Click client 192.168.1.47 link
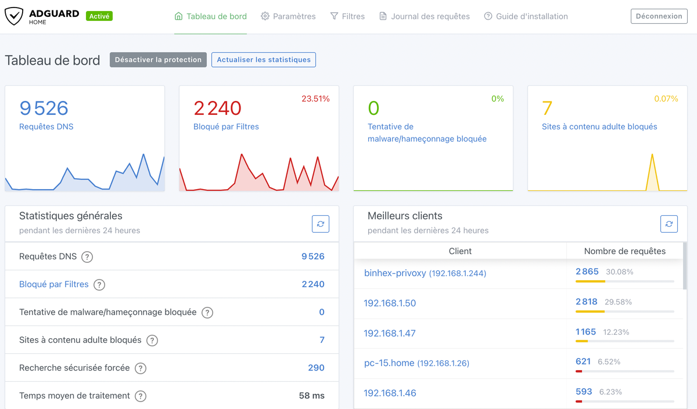 click(x=390, y=333)
